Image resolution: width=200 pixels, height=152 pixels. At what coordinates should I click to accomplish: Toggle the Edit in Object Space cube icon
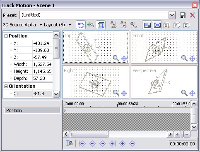tap(101, 25)
